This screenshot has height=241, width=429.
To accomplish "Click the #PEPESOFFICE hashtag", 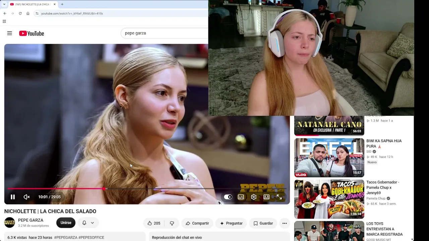I will tap(91, 238).
